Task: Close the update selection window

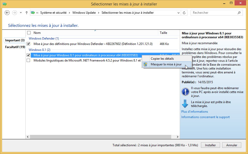Action: [x=241, y=3]
